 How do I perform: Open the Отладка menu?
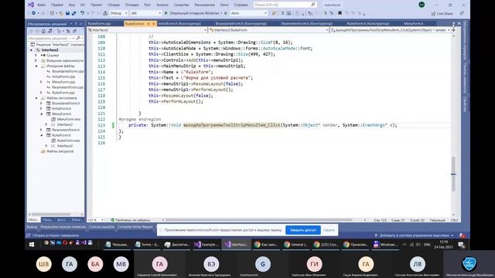click(x=131, y=5)
